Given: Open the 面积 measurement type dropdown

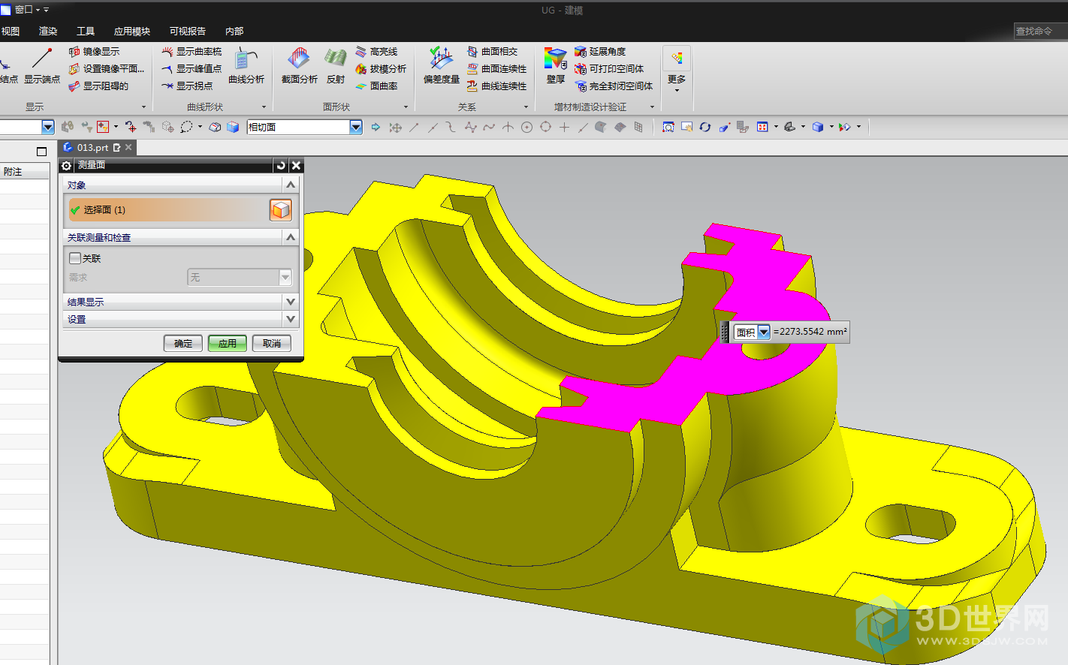Looking at the screenshot, I should 764,332.
